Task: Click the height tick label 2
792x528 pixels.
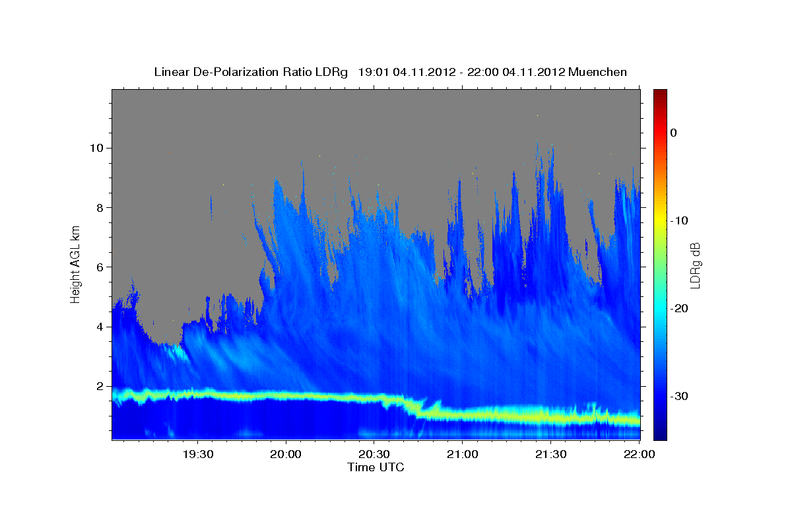Action: click(102, 386)
